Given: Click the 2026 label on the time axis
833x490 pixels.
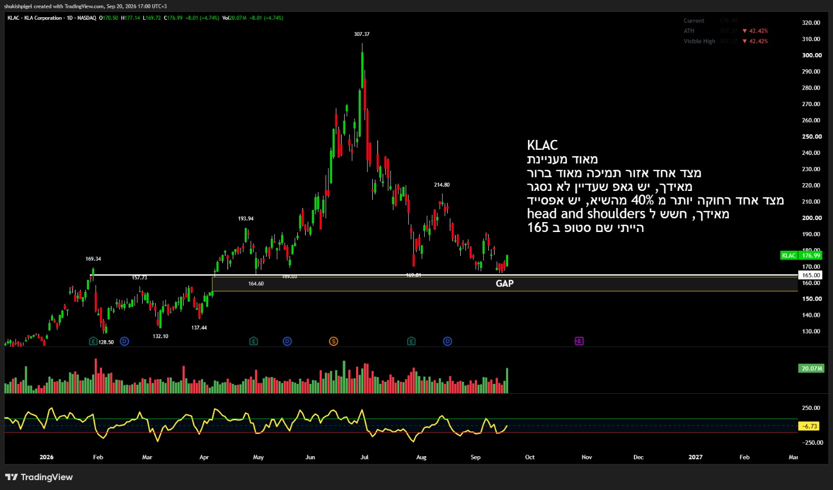Looking at the screenshot, I should pyautogui.click(x=46, y=457).
